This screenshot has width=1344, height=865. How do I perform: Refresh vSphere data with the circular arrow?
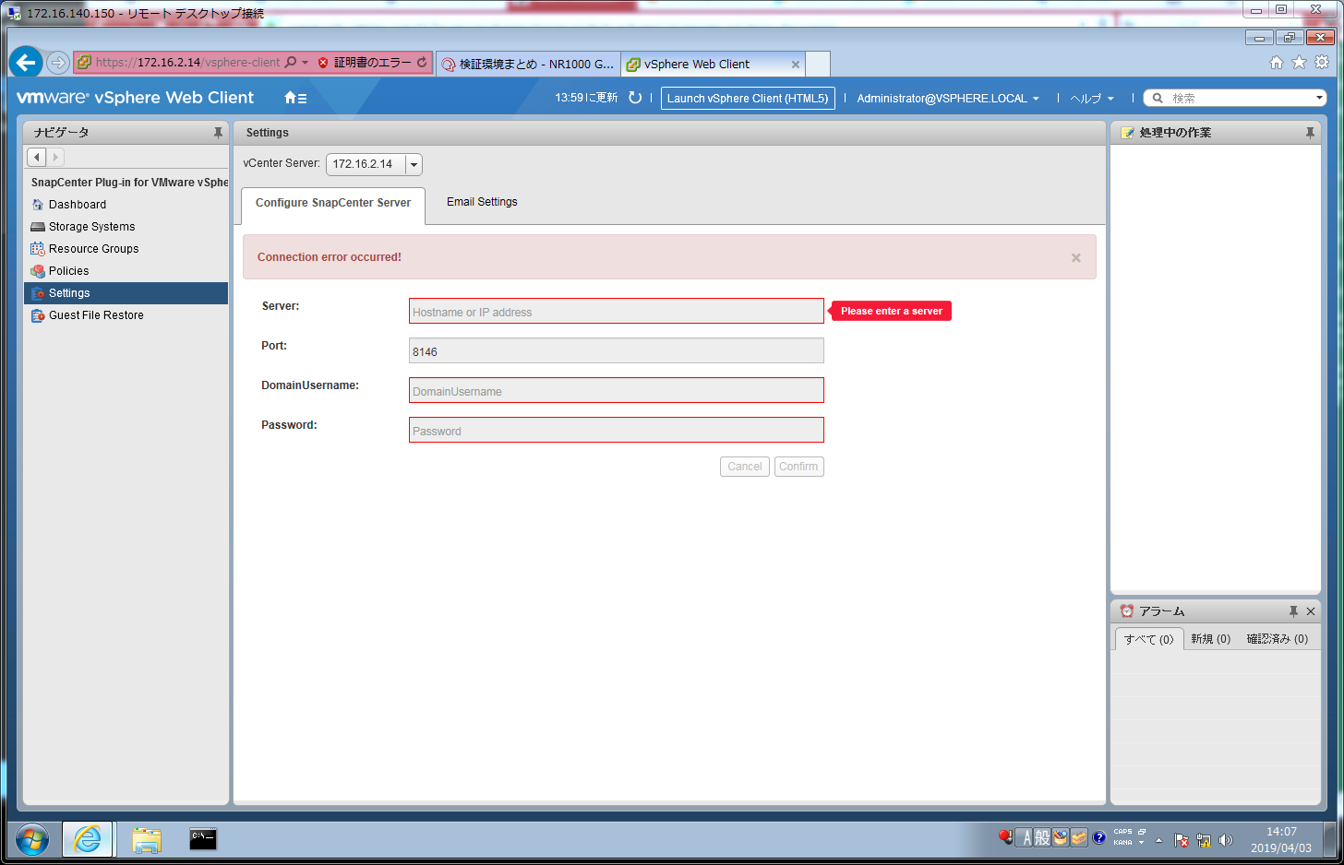coord(635,98)
